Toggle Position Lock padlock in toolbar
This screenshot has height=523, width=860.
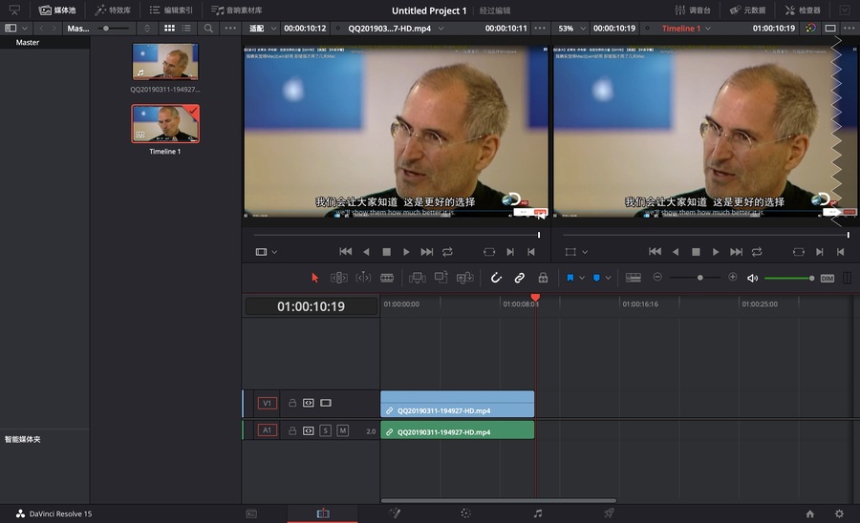coord(543,278)
